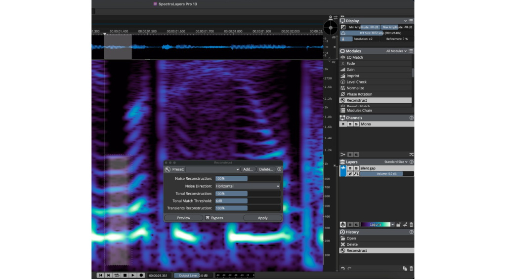Click the new layer group folder icon
Image resolution: width=506 pixels, height=279 pixels.
[x=399, y=225]
